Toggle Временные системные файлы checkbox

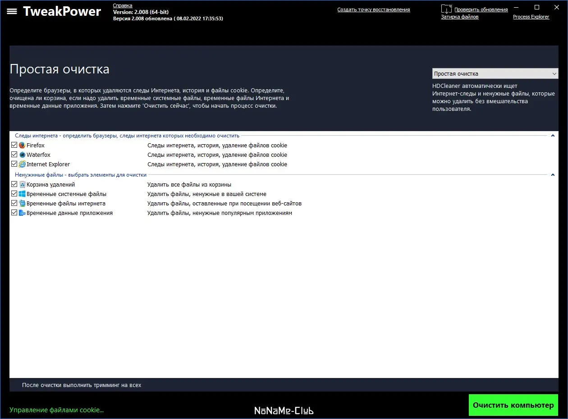(14, 194)
